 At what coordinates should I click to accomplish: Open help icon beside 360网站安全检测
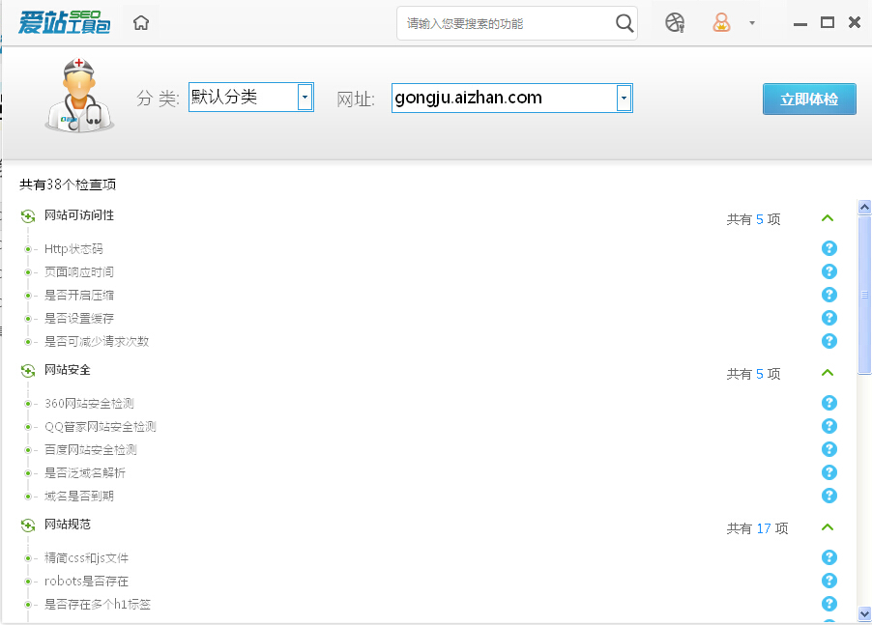[x=828, y=403]
